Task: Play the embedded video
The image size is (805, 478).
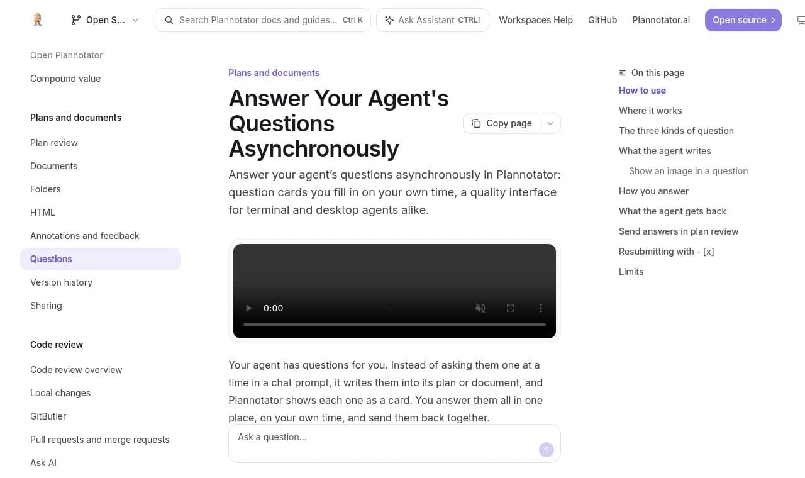Action: (249, 308)
